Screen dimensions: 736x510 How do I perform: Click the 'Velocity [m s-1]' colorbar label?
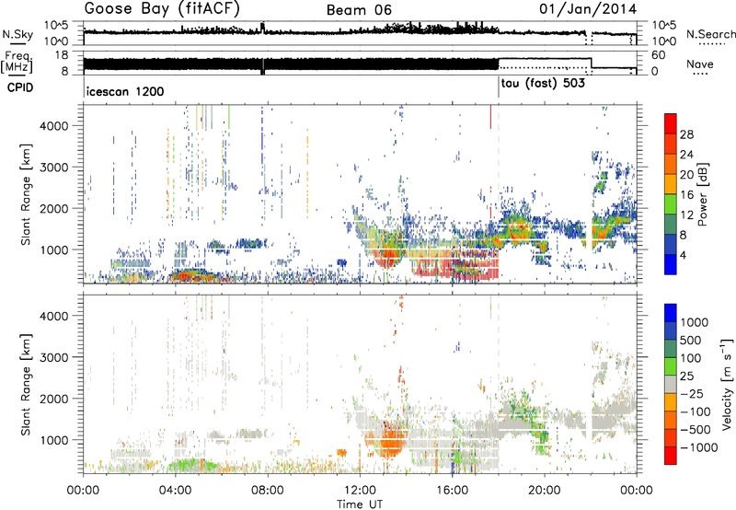click(727, 384)
